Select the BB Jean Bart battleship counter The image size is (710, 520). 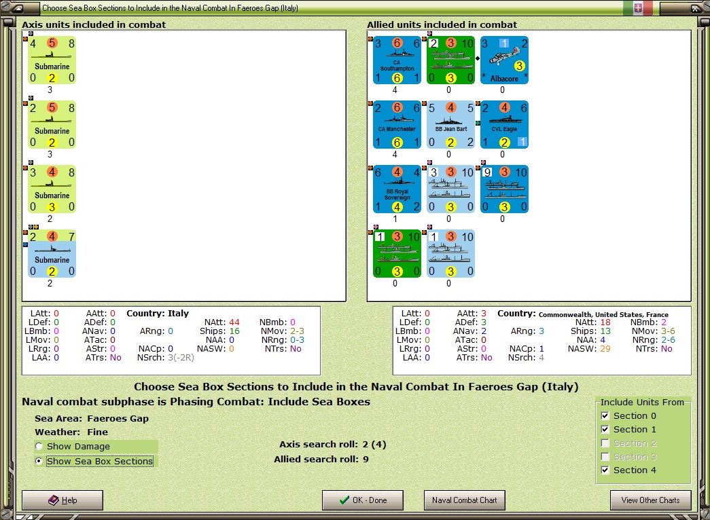click(x=450, y=124)
